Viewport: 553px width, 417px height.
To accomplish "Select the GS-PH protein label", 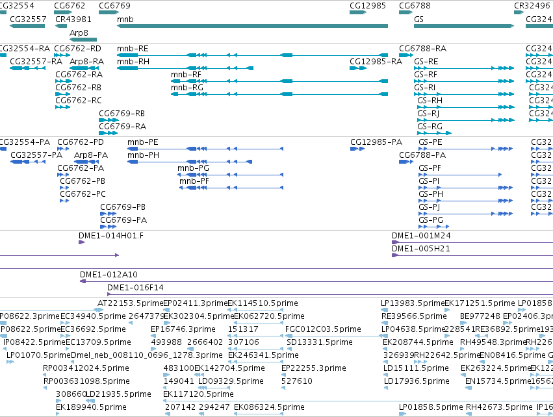I will coord(431,194).
